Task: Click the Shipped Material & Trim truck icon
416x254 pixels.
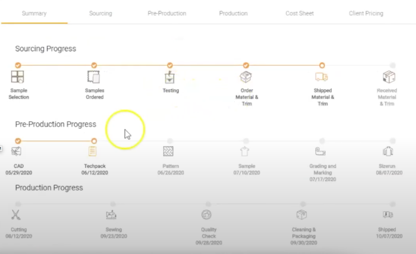Action: tap(322, 77)
